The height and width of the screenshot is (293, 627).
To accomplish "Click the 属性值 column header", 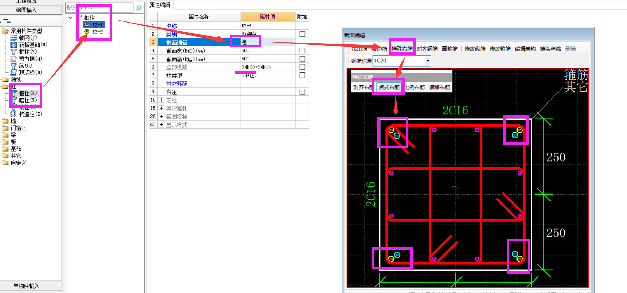I will (268, 17).
